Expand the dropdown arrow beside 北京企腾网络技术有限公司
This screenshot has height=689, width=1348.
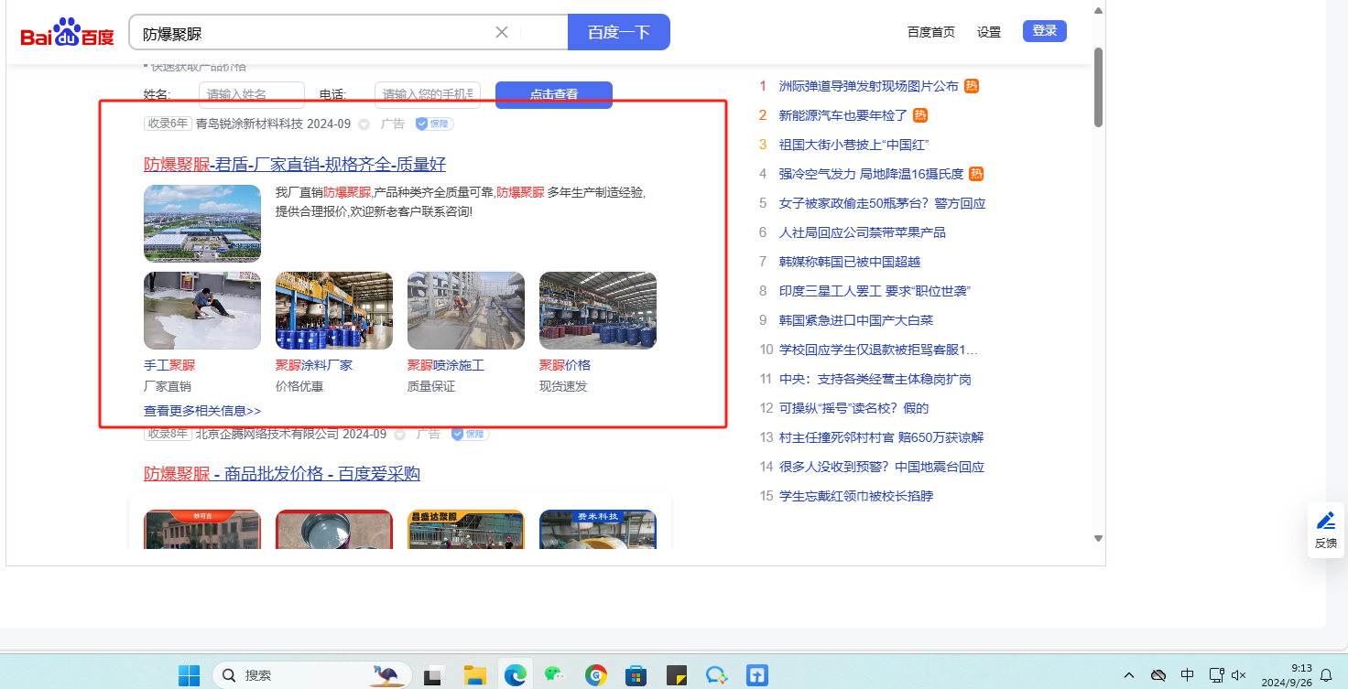(x=399, y=435)
